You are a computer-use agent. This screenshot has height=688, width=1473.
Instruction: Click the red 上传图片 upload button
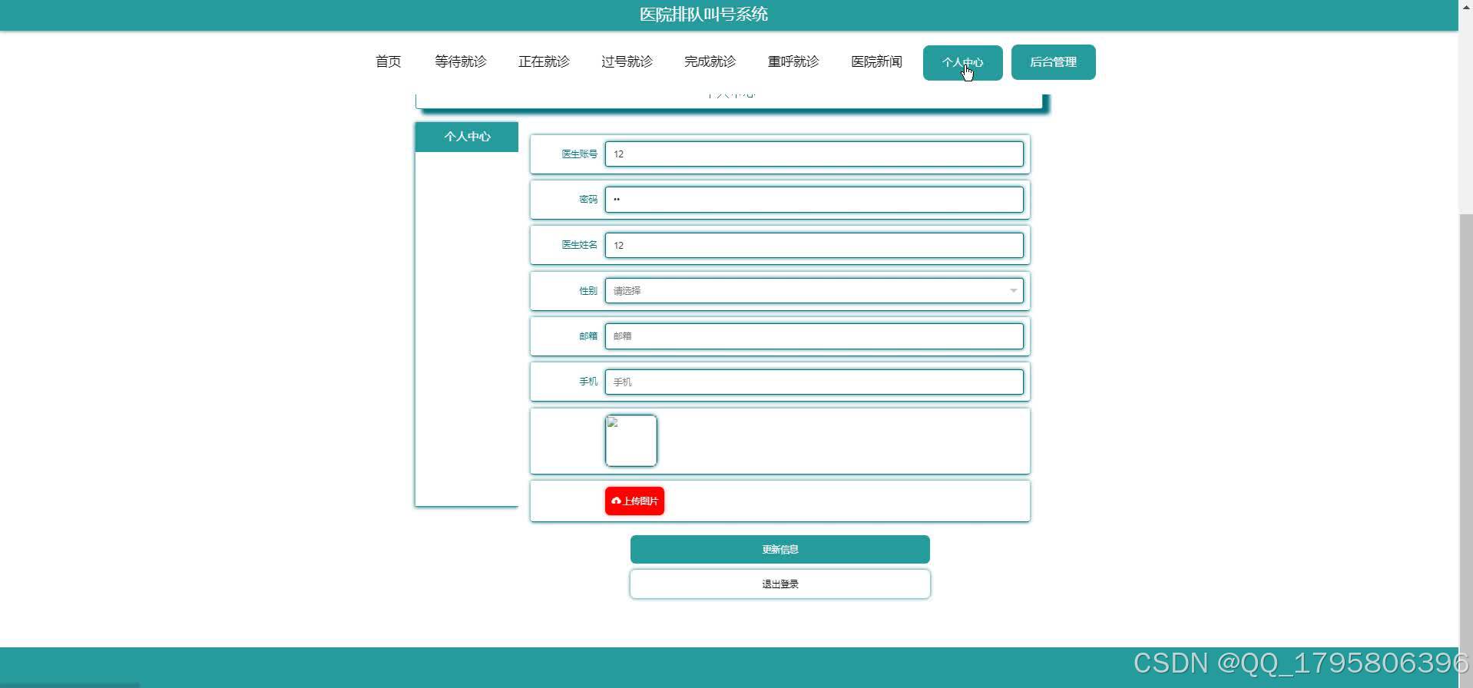[634, 501]
